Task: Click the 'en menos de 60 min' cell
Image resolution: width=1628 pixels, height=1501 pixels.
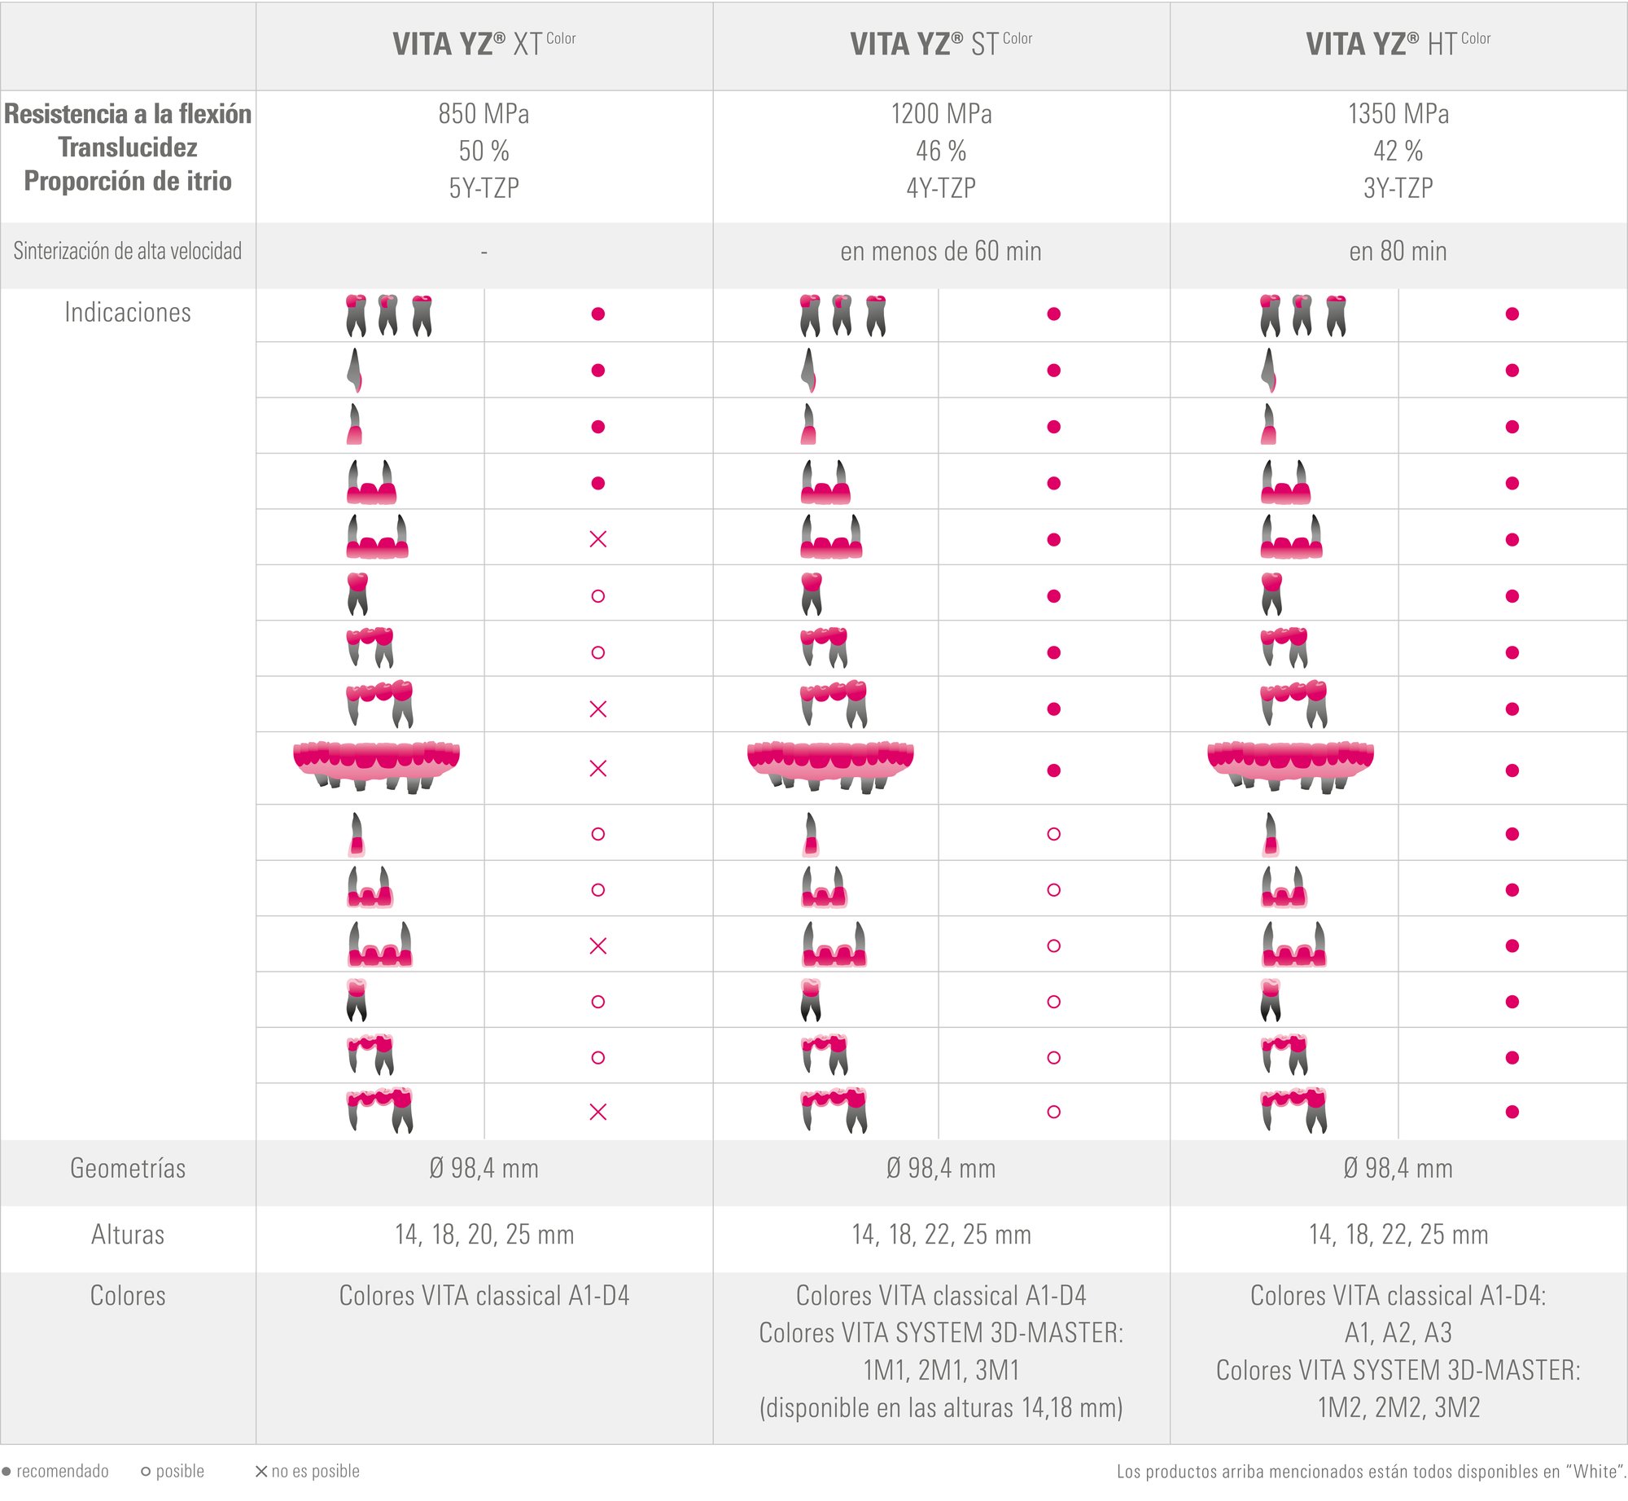Action: 941,251
